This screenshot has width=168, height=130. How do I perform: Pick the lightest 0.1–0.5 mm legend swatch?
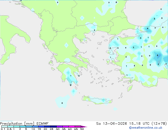[x=5, y=127]
